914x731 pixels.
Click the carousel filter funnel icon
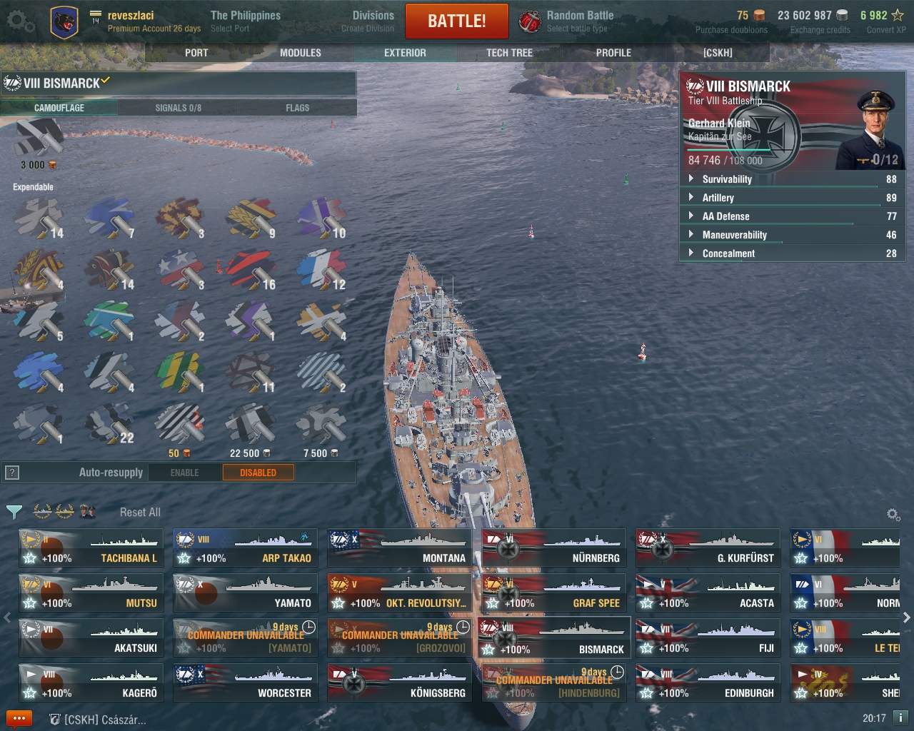14,512
